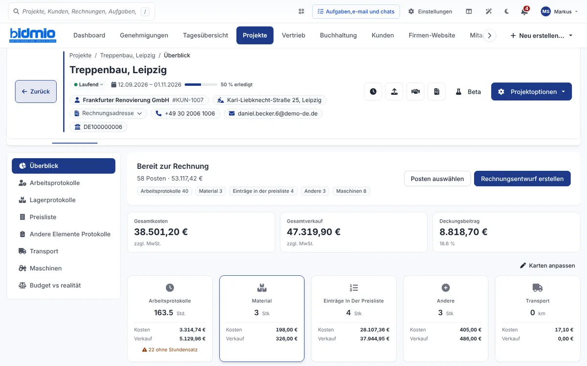This screenshot has height=366, width=587.
Task: Open Arbeitsprotokolle in the sidebar
Action: click(64, 183)
